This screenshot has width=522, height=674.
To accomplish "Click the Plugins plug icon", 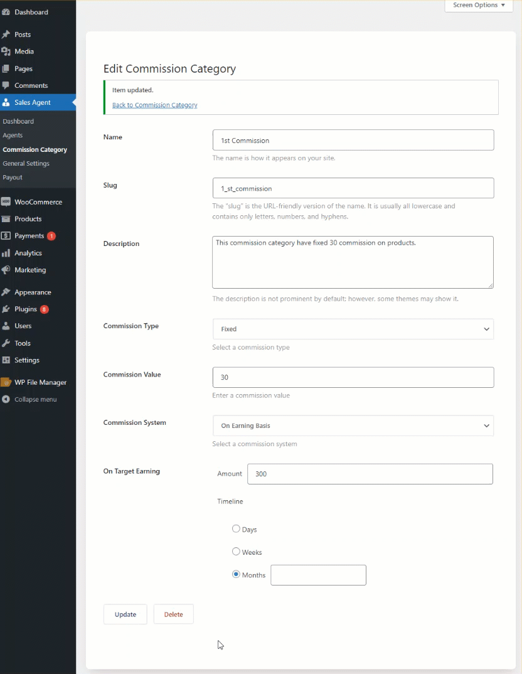I will pyautogui.click(x=6, y=309).
